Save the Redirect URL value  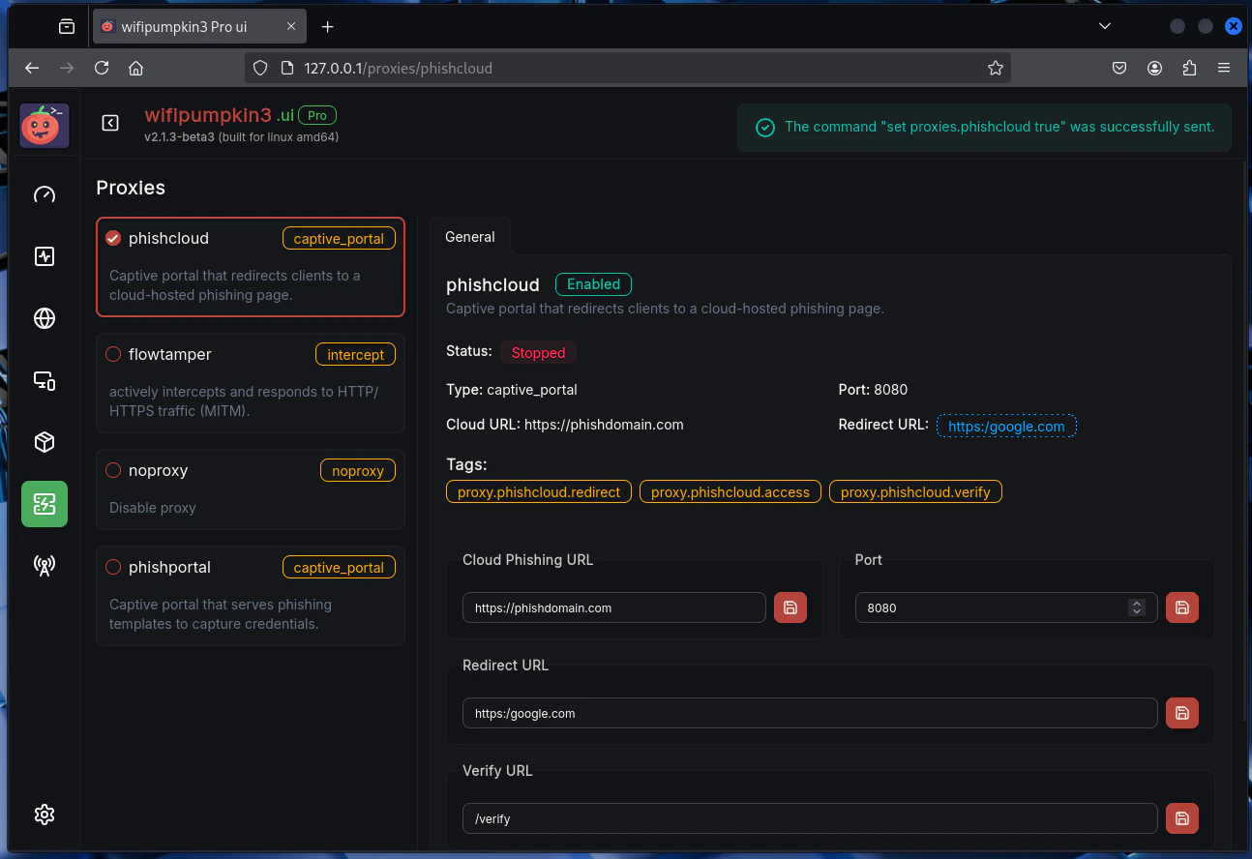(x=1182, y=713)
